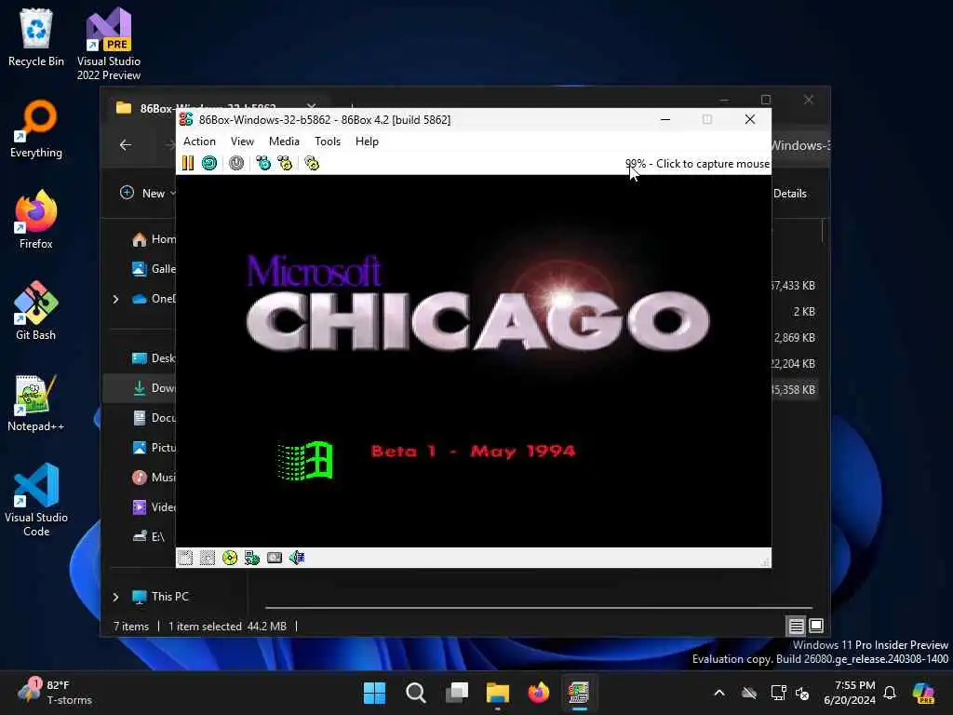The height and width of the screenshot is (715, 953).
Task: Open the Media menu in 86Box
Action: [x=284, y=142]
